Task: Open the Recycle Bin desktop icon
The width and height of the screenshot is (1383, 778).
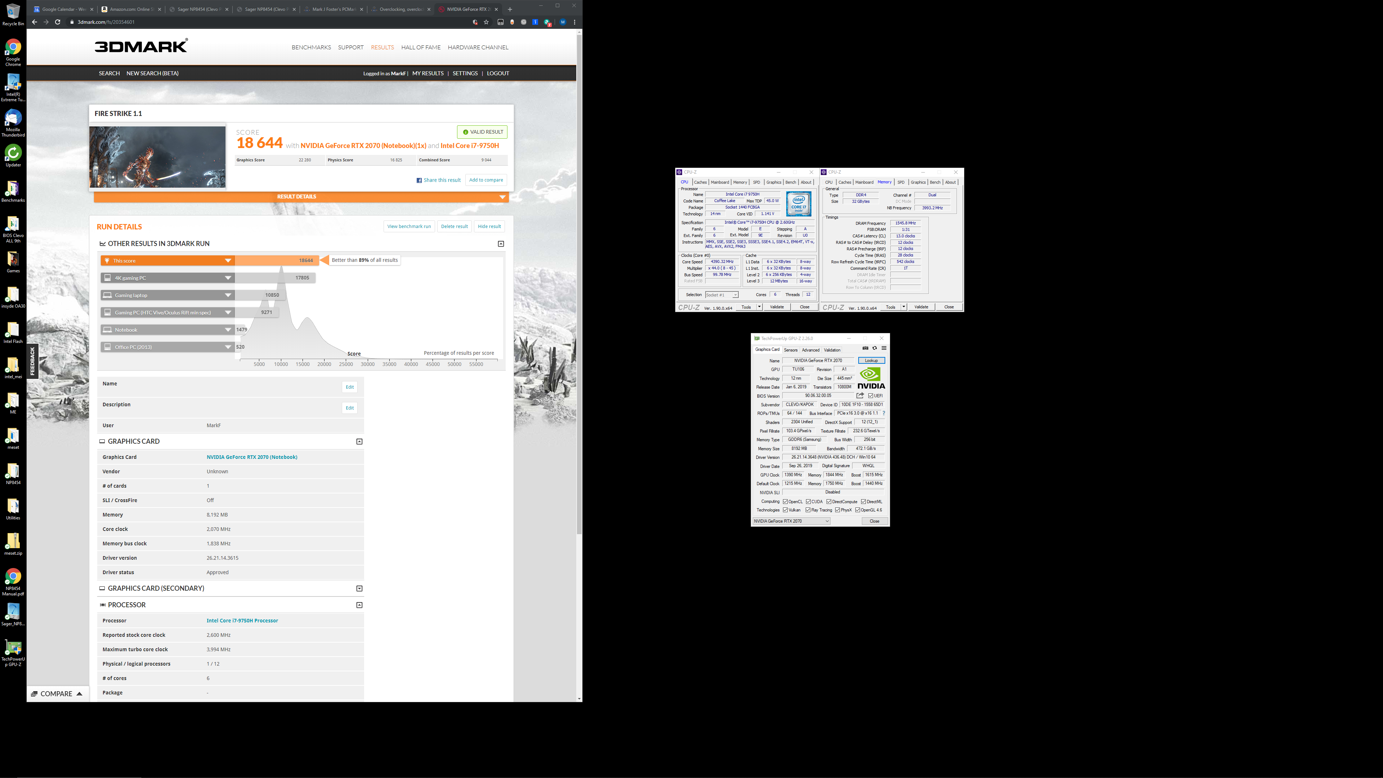Action: point(13,14)
